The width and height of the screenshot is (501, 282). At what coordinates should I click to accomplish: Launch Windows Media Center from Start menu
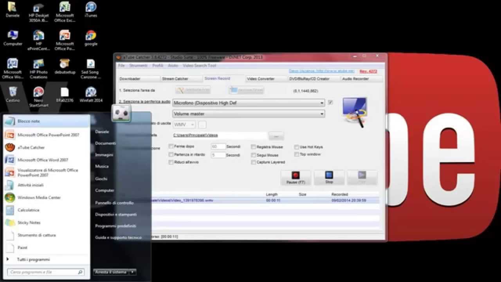click(x=47, y=197)
